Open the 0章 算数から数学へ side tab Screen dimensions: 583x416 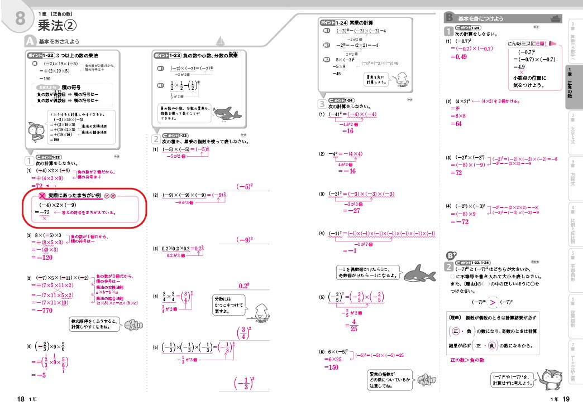coord(574,41)
